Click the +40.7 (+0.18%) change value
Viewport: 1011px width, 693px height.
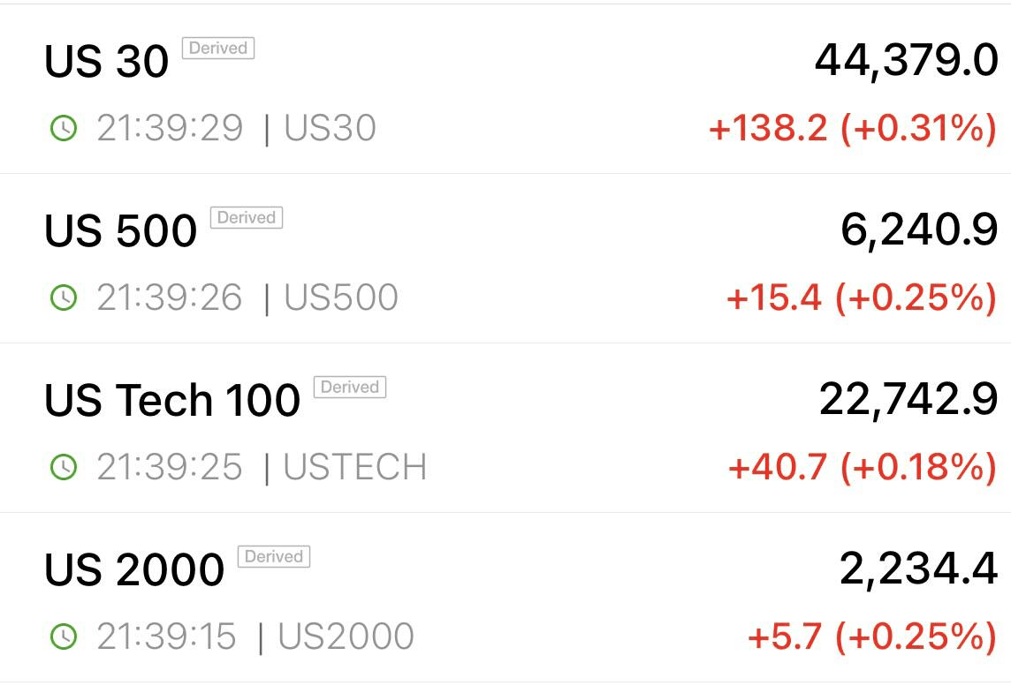863,468
